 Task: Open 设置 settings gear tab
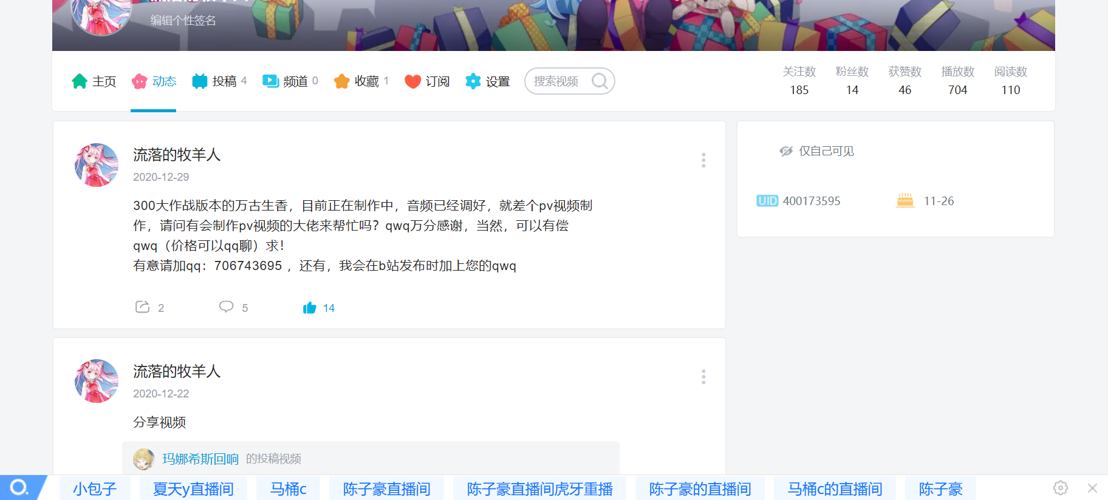point(487,81)
